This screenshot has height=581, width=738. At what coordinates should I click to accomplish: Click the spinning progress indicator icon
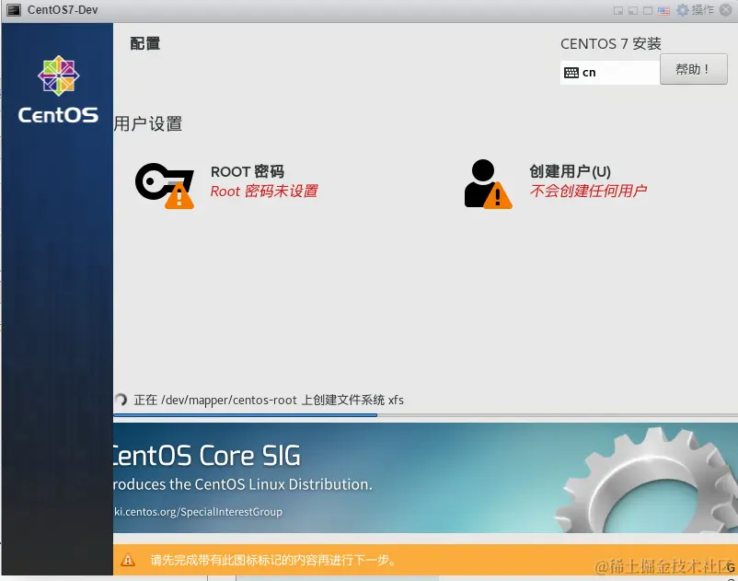pyautogui.click(x=121, y=400)
